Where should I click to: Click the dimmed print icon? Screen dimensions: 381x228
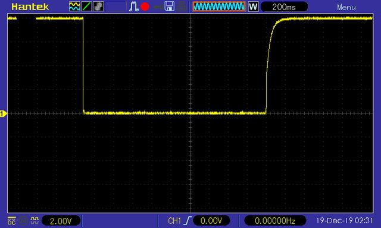182,7
